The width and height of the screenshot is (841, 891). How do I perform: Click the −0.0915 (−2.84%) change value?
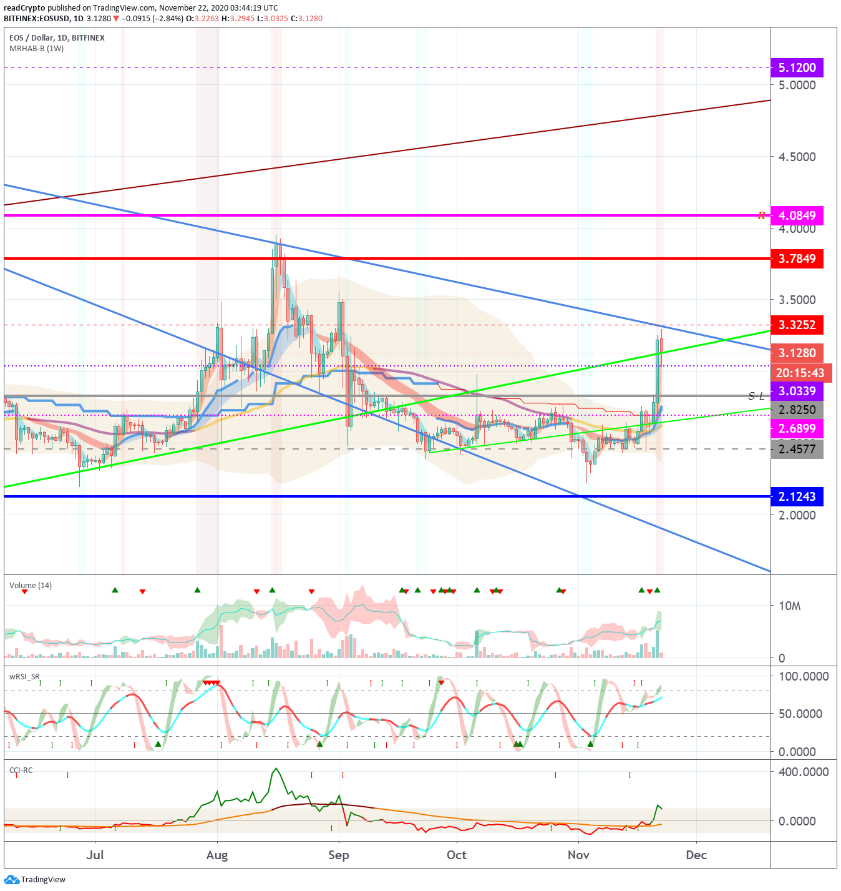coord(152,18)
